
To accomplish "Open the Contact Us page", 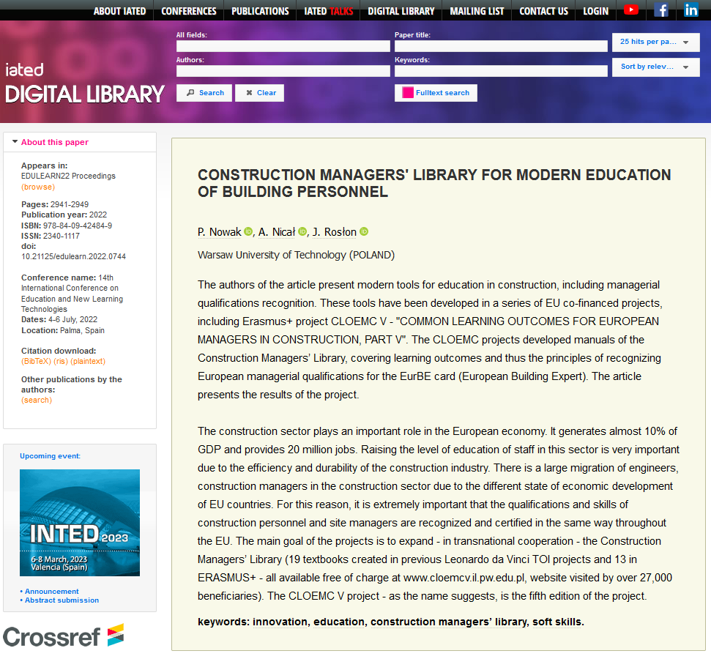I will pos(543,11).
